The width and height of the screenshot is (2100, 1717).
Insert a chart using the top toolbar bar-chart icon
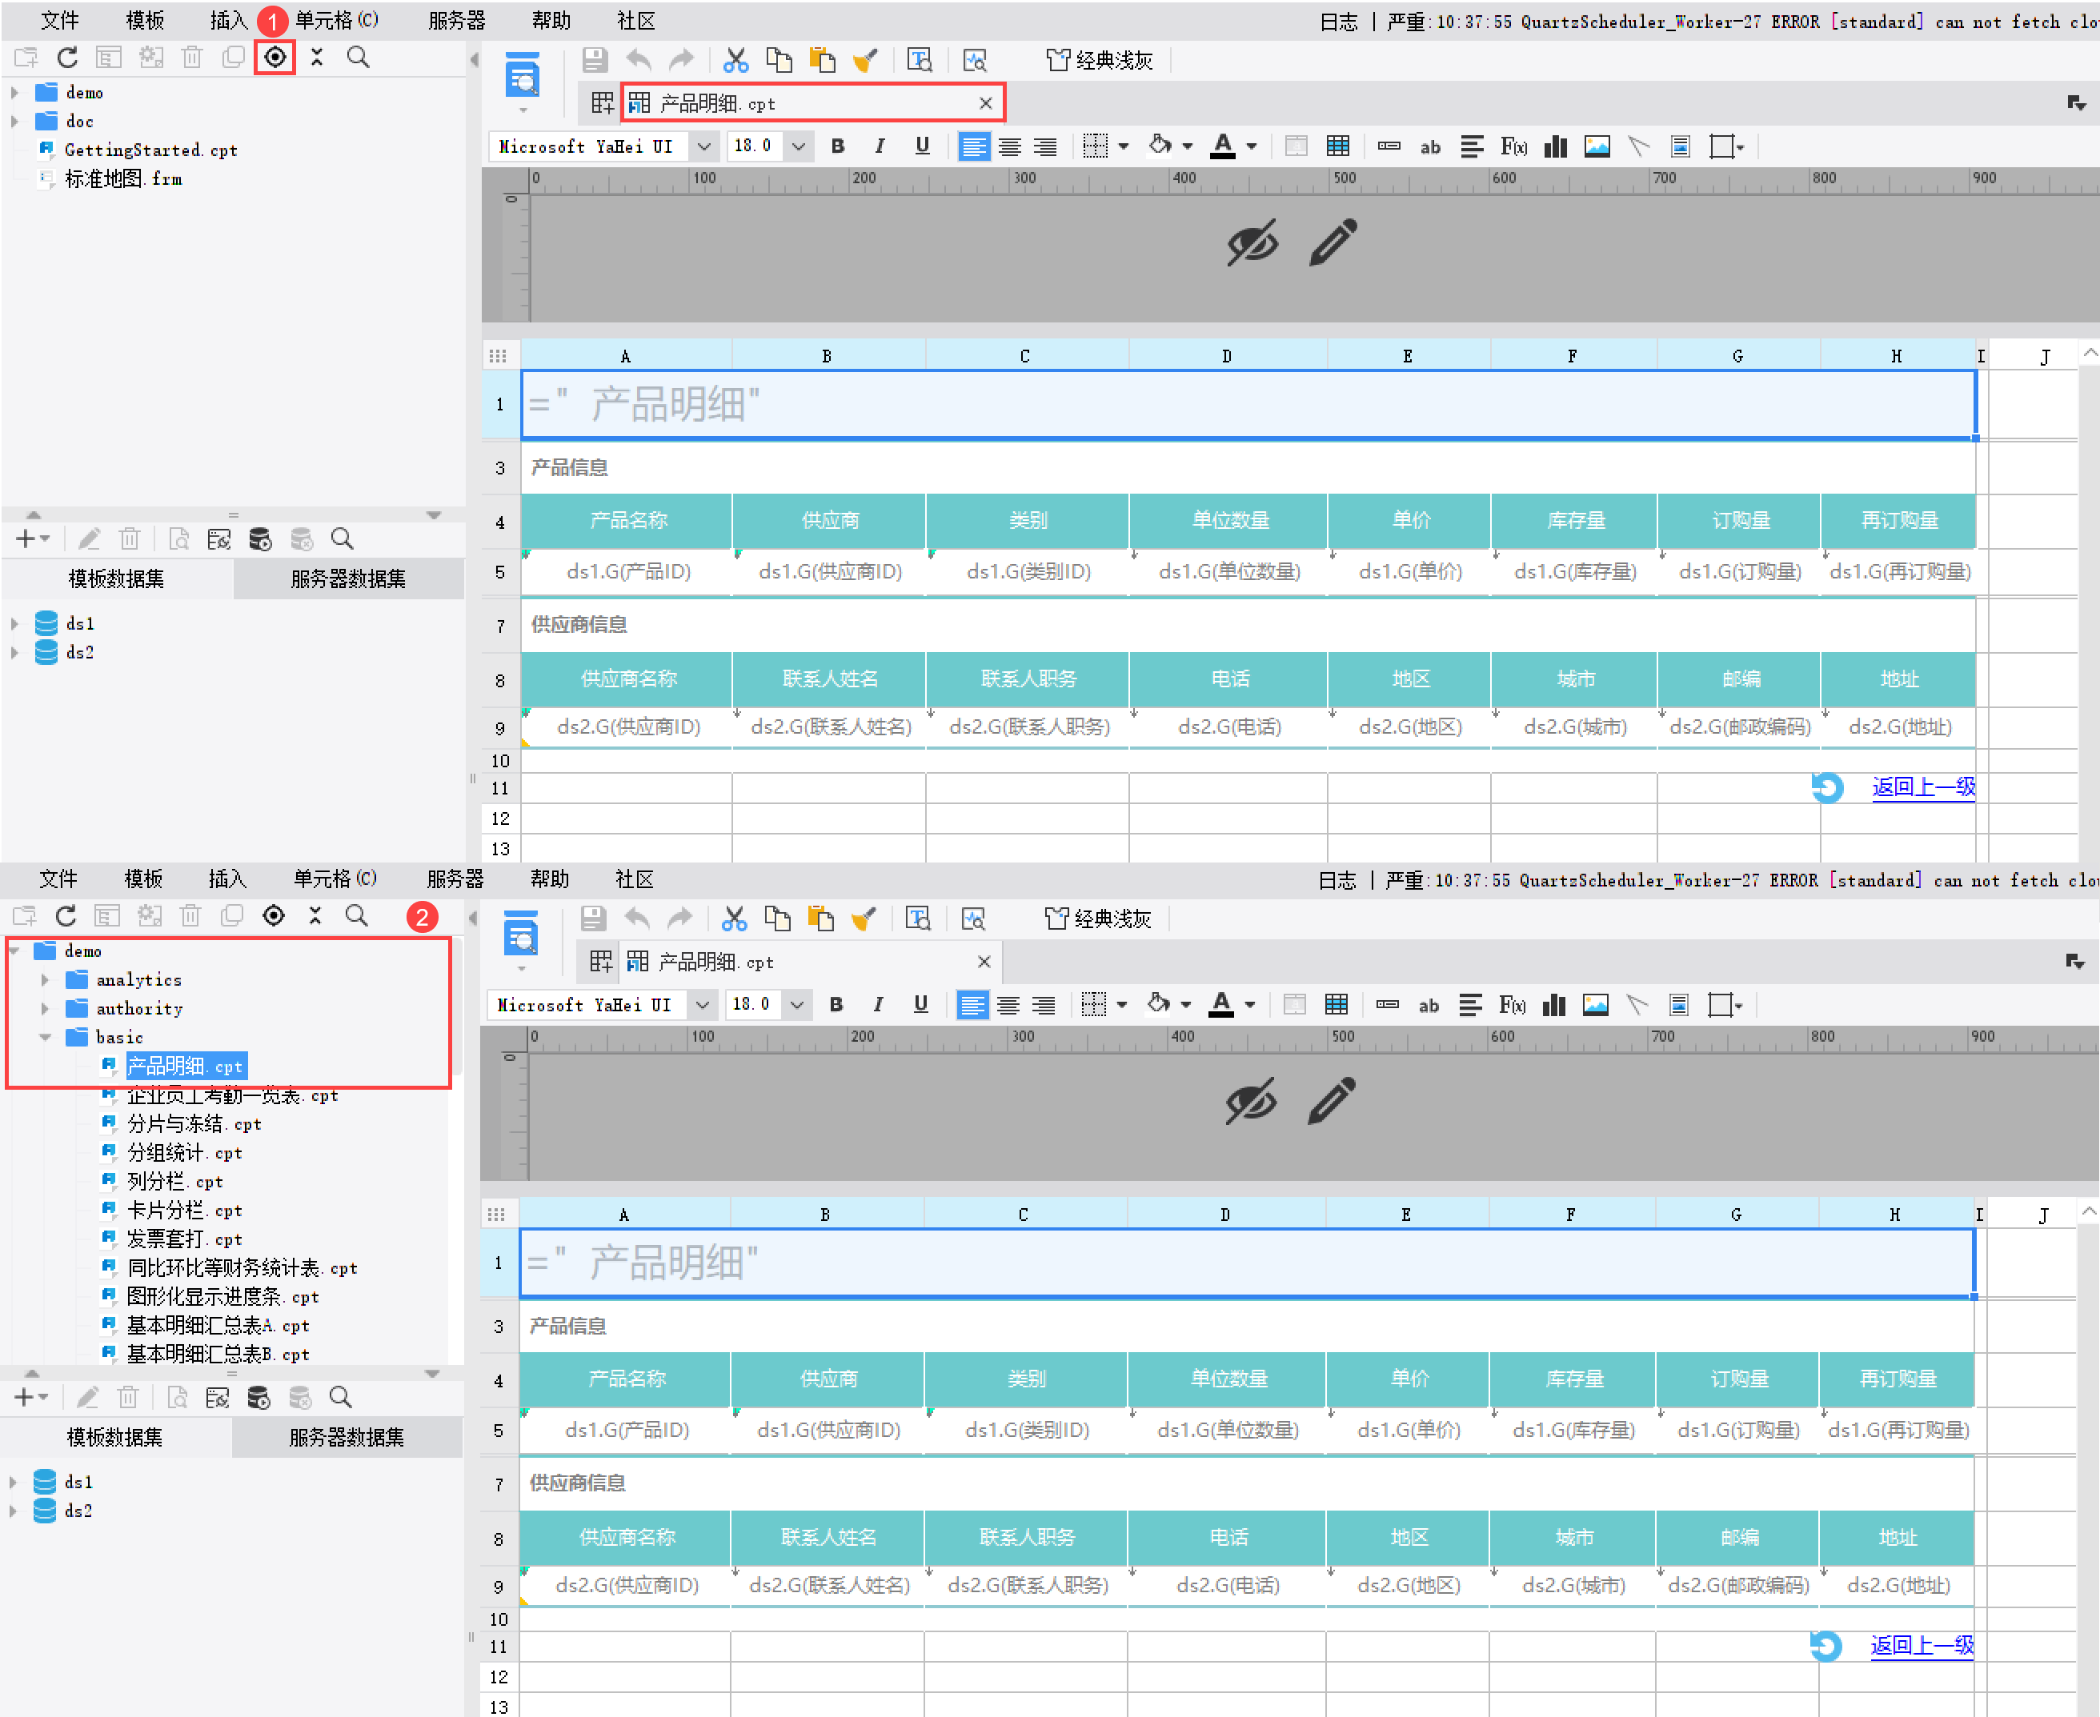(x=1555, y=146)
